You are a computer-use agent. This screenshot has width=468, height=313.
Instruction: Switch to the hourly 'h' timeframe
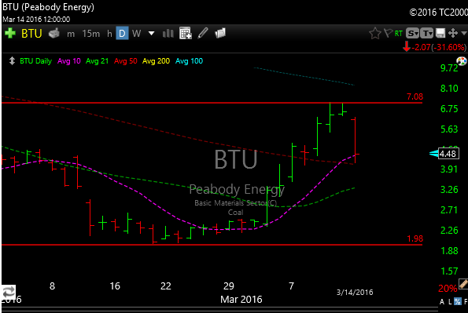click(x=109, y=34)
